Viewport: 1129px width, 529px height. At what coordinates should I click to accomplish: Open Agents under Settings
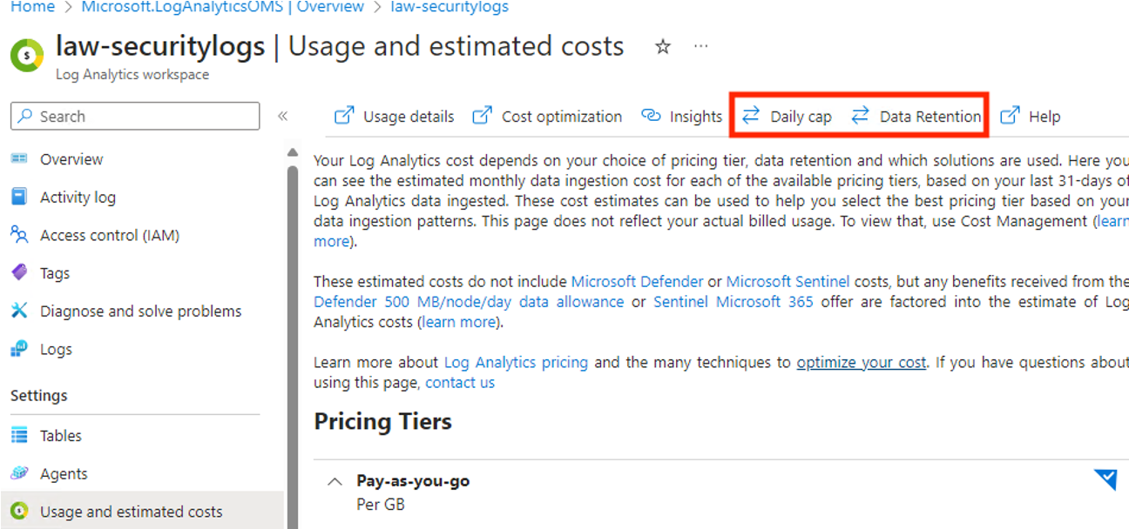[x=63, y=473]
